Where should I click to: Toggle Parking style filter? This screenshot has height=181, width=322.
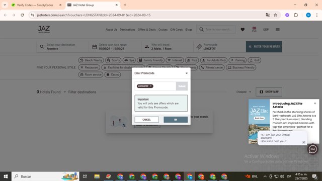pyautogui.click(x=237, y=60)
